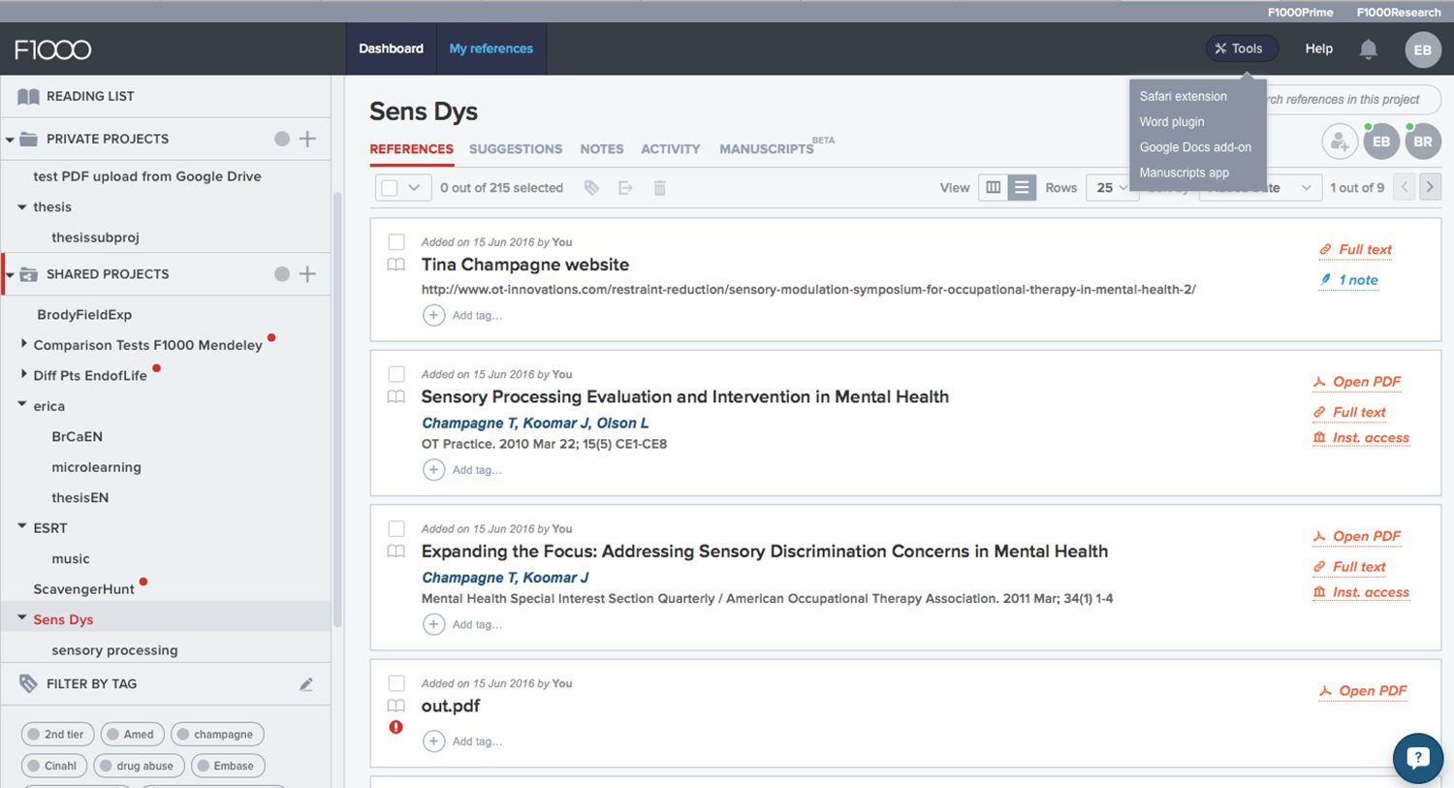Check the Tina Champagne website checkbox

pyautogui.click(x=396, y=242)
